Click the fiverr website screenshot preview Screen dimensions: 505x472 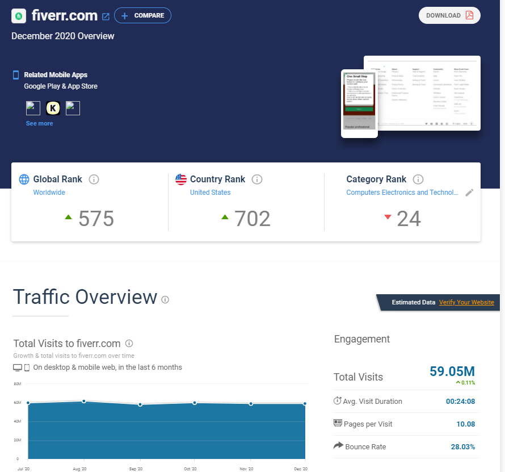tap(422, 93)
